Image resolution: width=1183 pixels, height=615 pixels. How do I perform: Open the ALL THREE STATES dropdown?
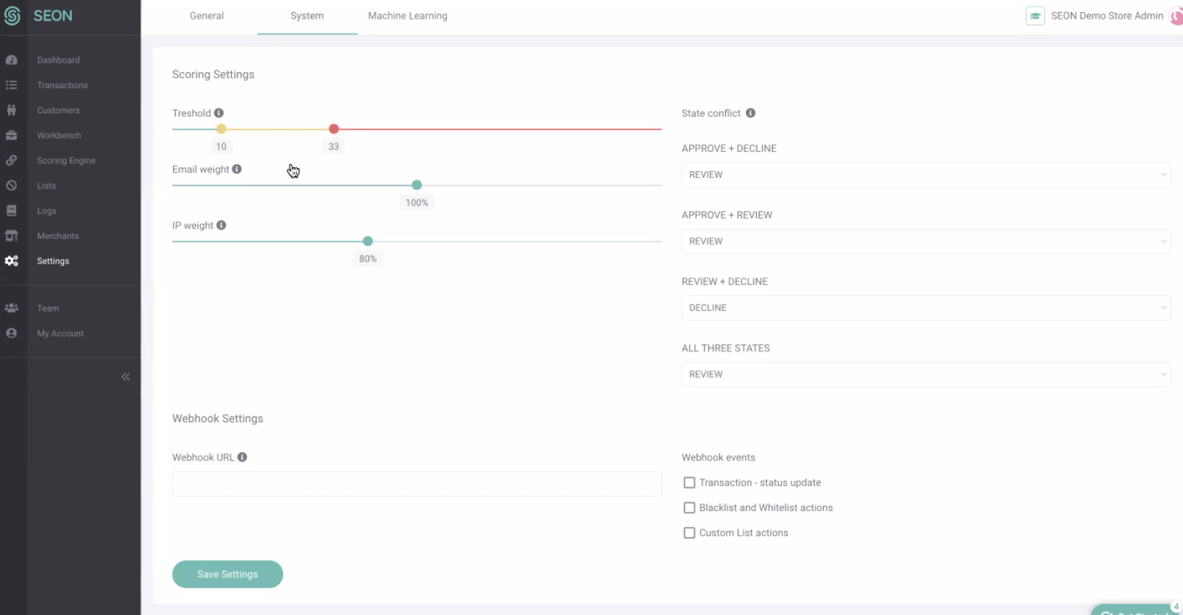coord(926,375)
